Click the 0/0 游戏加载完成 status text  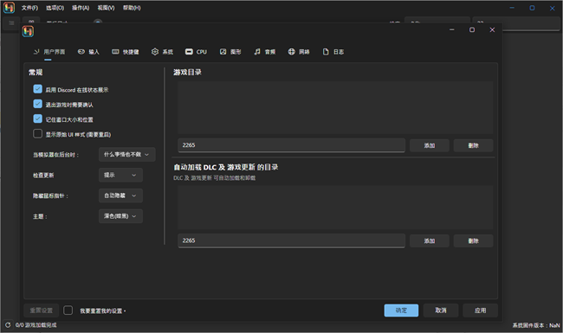point(36,325)
